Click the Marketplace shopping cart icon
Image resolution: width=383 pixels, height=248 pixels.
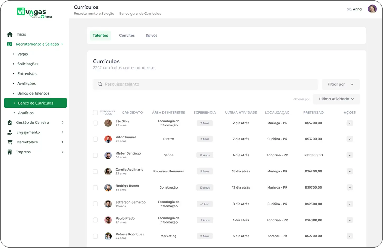coord(10,142)
